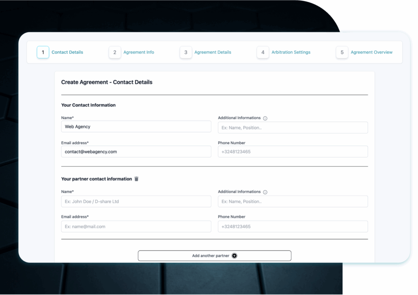Click the plus icon in Add another partner
This screenshot has width=418, height=295.
(x=234, y=256)
